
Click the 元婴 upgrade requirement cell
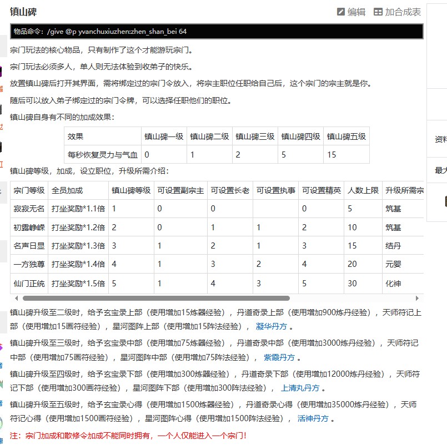click(403, 264)
